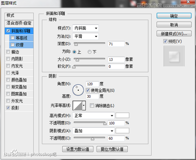Image resolution: width=196 pixels, height=160 pixels.
Task: Open the 高光模式(H) dropdown showing 正常
Action: click(93, 116)
